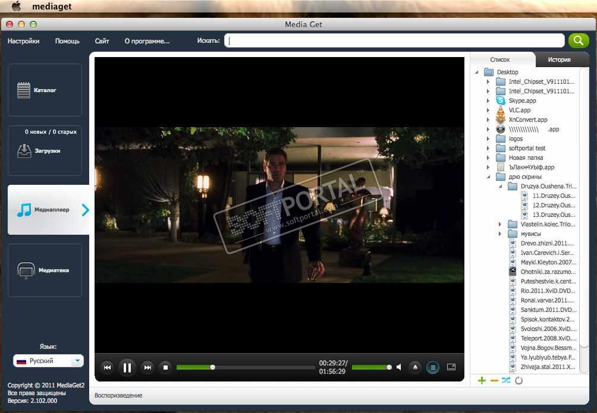Select file Ivan.Carevich.i.Ser...
The width and height of the screenshot is (597, 413).
click(x=547, y=253)
